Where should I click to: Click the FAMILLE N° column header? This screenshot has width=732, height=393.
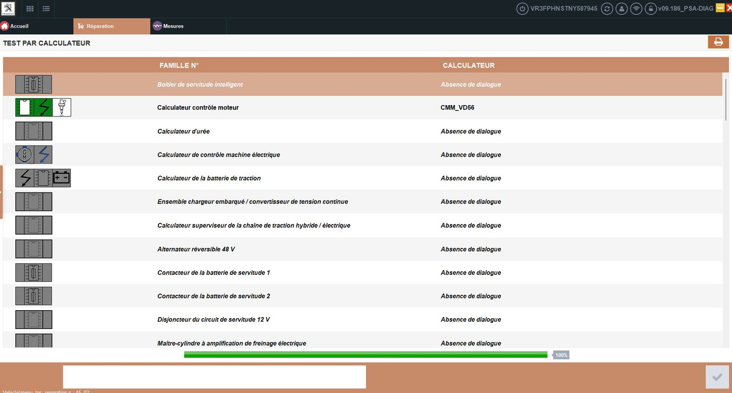click(x=179, y=66)
